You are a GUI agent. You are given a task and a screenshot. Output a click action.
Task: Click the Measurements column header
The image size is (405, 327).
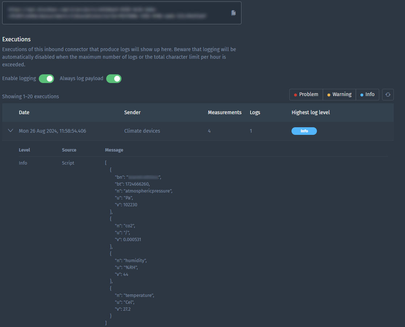224,112
